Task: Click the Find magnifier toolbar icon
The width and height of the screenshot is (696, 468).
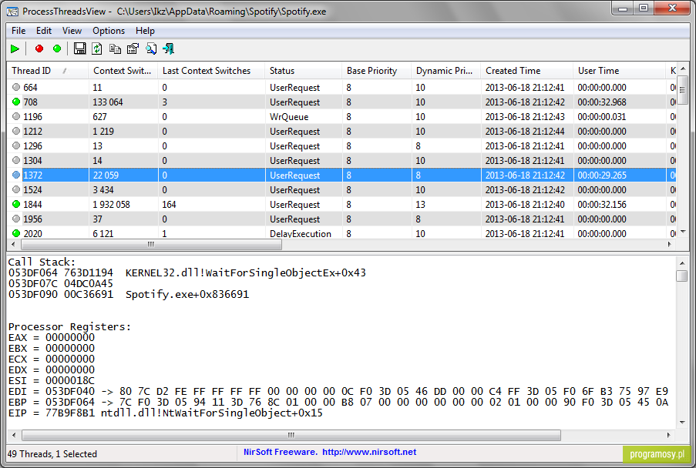Action: click(151, 48)
